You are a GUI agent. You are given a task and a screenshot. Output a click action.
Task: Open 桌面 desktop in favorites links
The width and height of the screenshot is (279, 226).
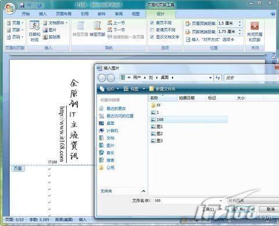107,123
